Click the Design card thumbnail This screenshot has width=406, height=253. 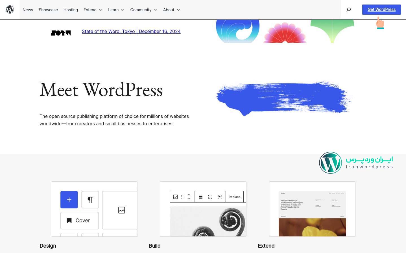94,209
